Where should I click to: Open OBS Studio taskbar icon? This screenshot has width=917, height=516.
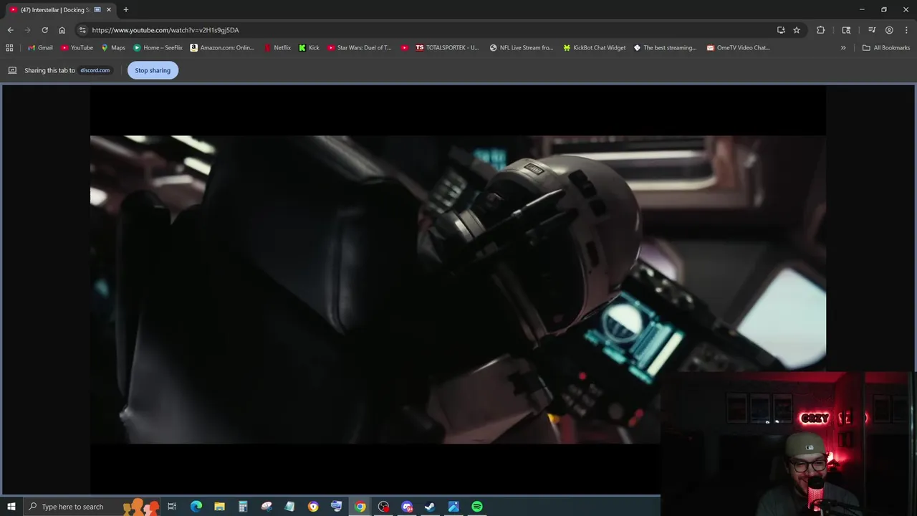click(383, 507)
